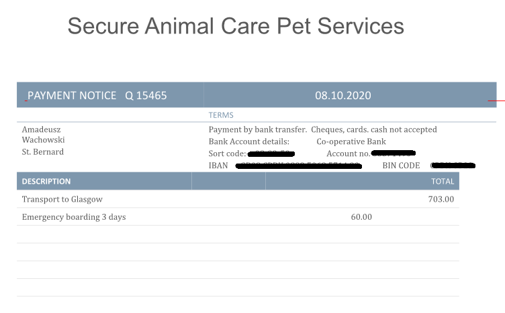
Task: Click the redacted BIN CODE value
Action: [453, 166]
